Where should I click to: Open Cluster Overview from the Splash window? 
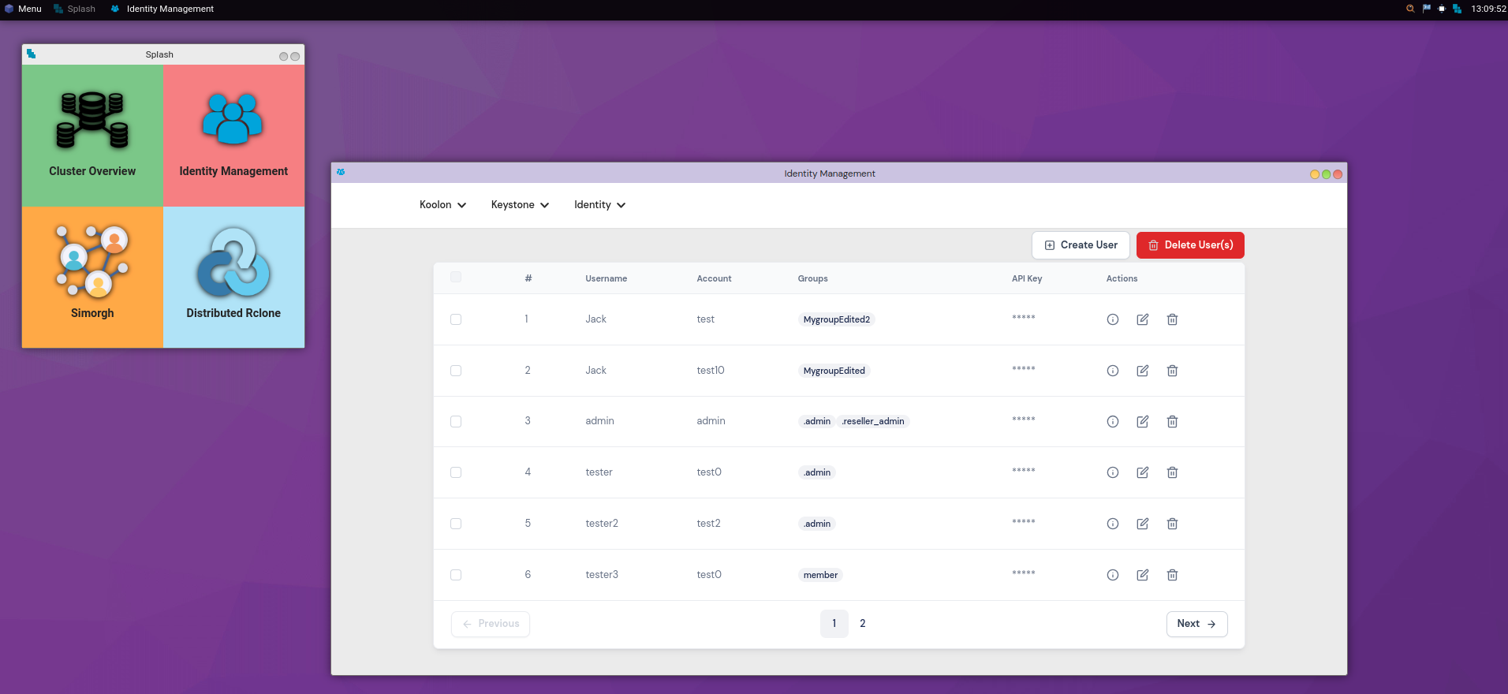(92, 136)
